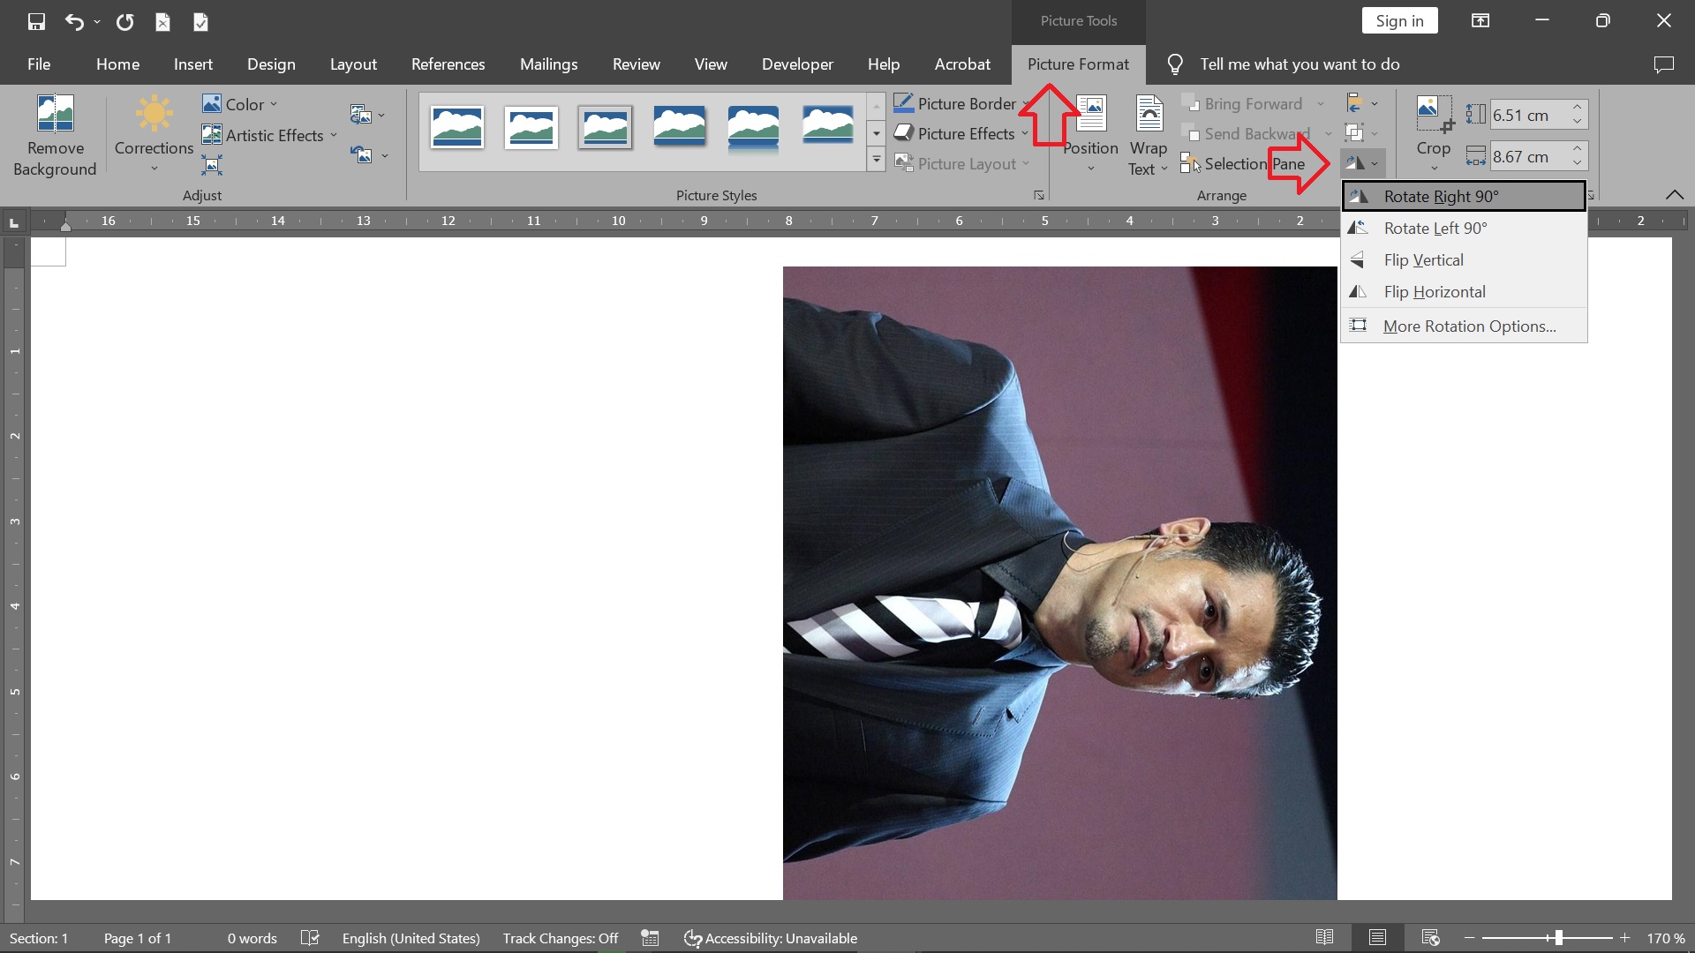Screen dimensions: 1695x953
Task: Choose Flip Vertical from the menu
Action: click(x=1464, y=259)
